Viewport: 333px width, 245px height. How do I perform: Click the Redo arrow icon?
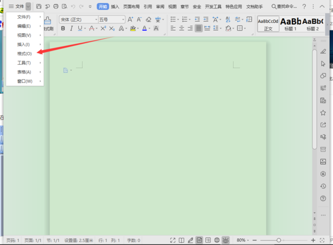(82, 7)
